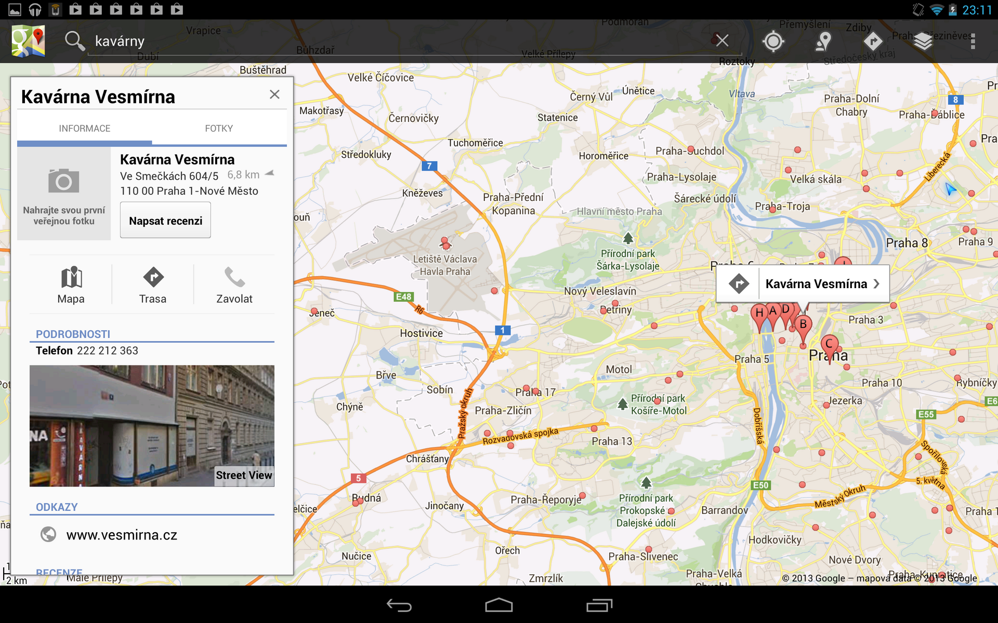This screenshot has height=623, width=998.
Task: Open the www.vesmirna.cz website link
Action: point(122,535)
